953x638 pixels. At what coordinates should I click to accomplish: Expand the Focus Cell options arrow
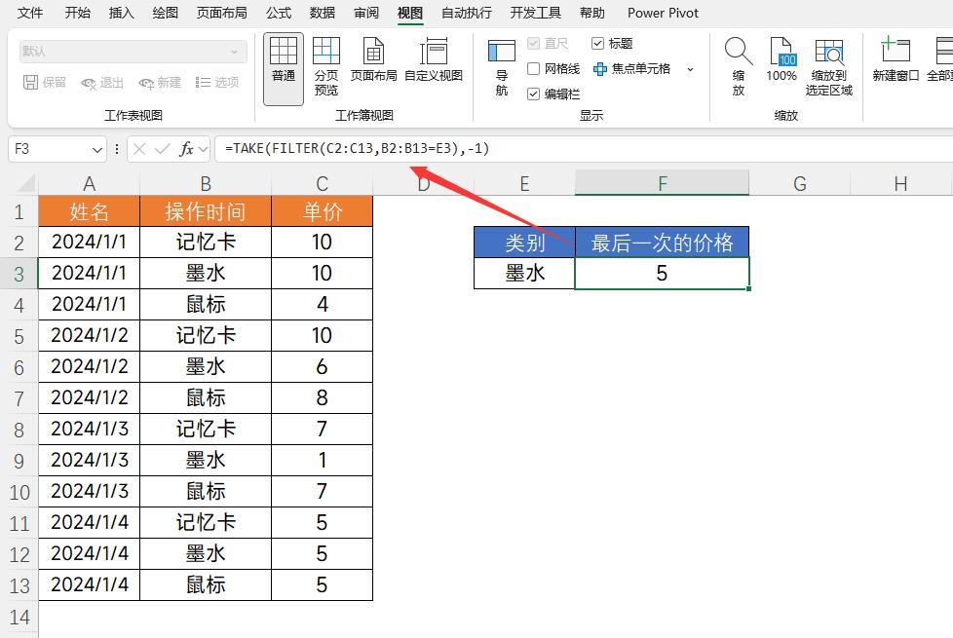691,69
